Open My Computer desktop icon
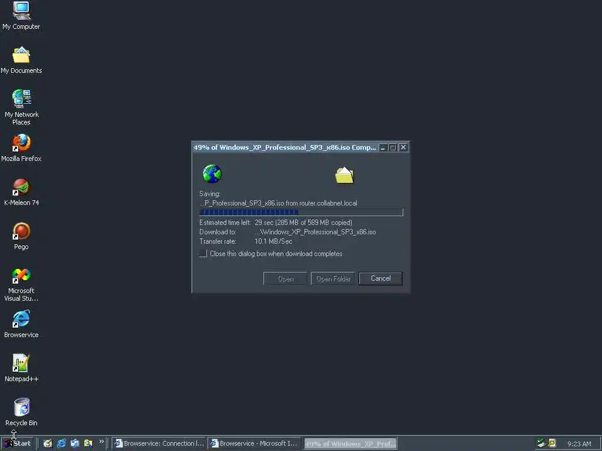602x451 pixels. pyautogui.click(x=21, y=15)
